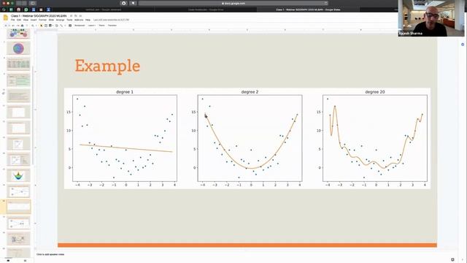Click the presentation title to rename
The image size is (467, 263).
(x=39, y=16)
